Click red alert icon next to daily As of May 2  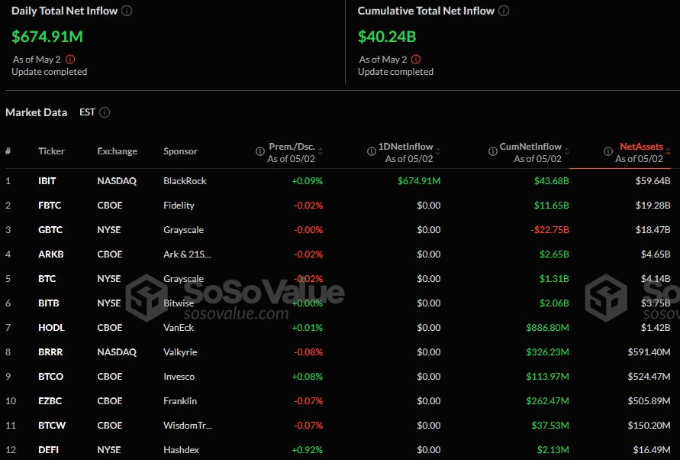69,60
